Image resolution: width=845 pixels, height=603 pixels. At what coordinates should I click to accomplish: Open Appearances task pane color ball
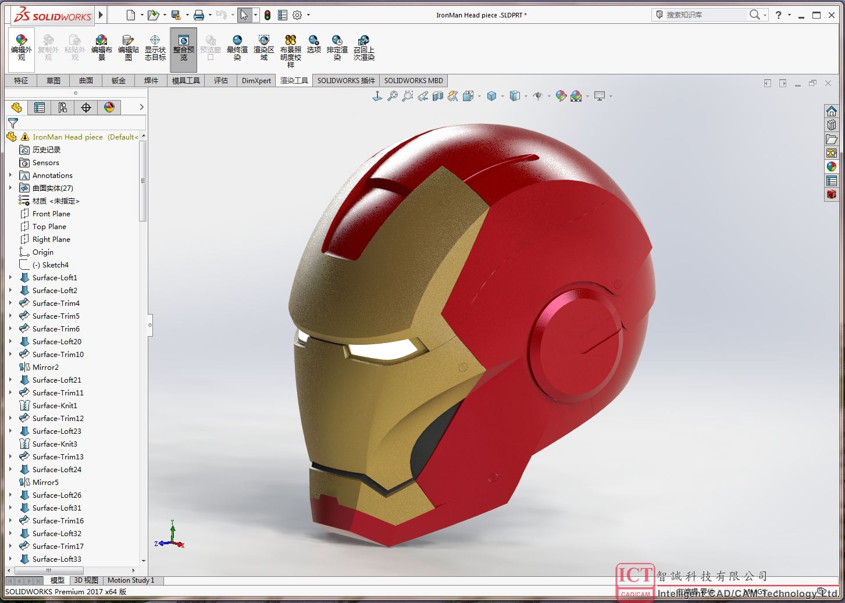click(832, 167)
